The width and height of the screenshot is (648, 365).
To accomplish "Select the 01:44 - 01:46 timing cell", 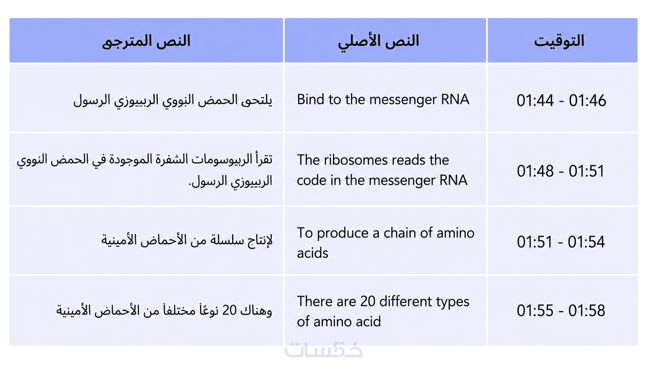I will click(562, 100).
